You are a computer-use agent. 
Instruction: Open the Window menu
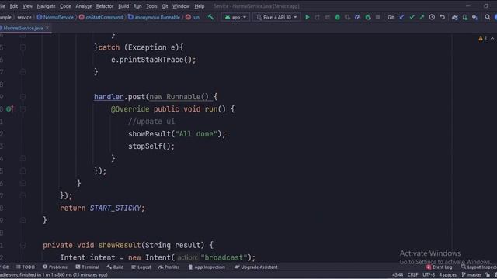[x=181, y=6]
